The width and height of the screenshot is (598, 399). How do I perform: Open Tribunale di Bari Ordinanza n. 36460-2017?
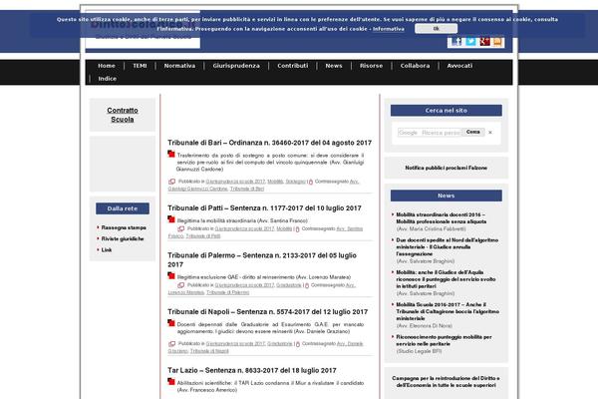[x=269, y=143]
